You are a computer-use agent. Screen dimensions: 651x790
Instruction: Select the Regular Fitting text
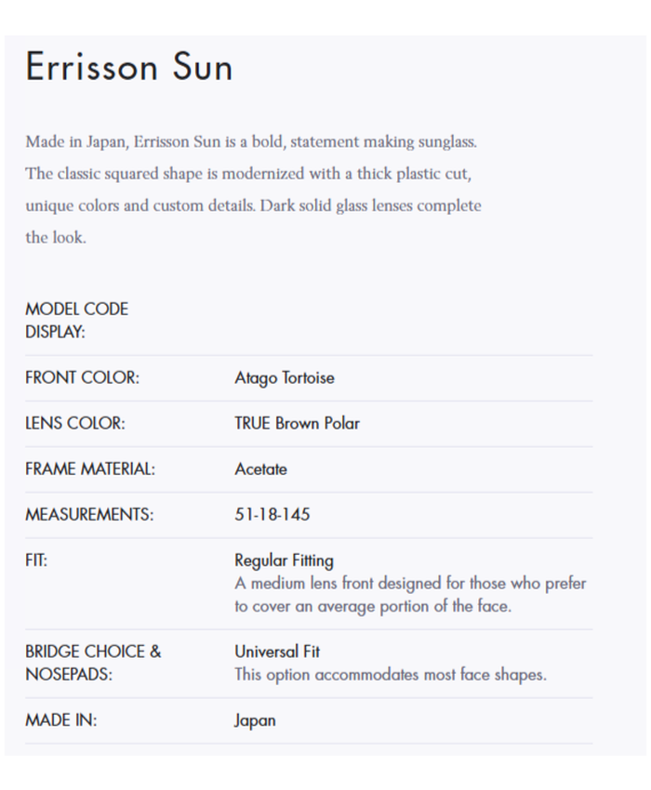(284, 560)
